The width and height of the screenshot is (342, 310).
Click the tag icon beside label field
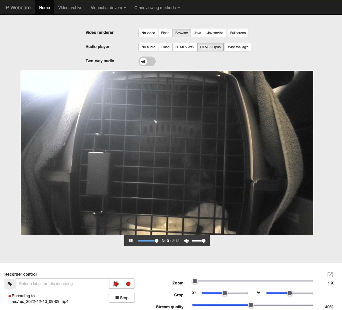[10, 284]
